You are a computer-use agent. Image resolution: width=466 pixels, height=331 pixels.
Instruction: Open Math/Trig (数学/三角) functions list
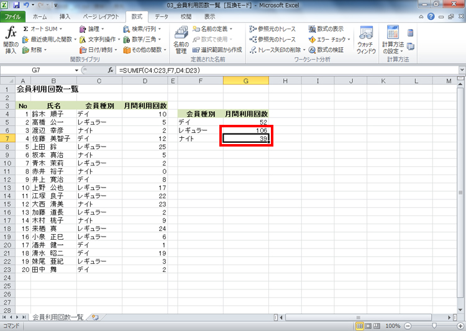[x=142, y=39]
